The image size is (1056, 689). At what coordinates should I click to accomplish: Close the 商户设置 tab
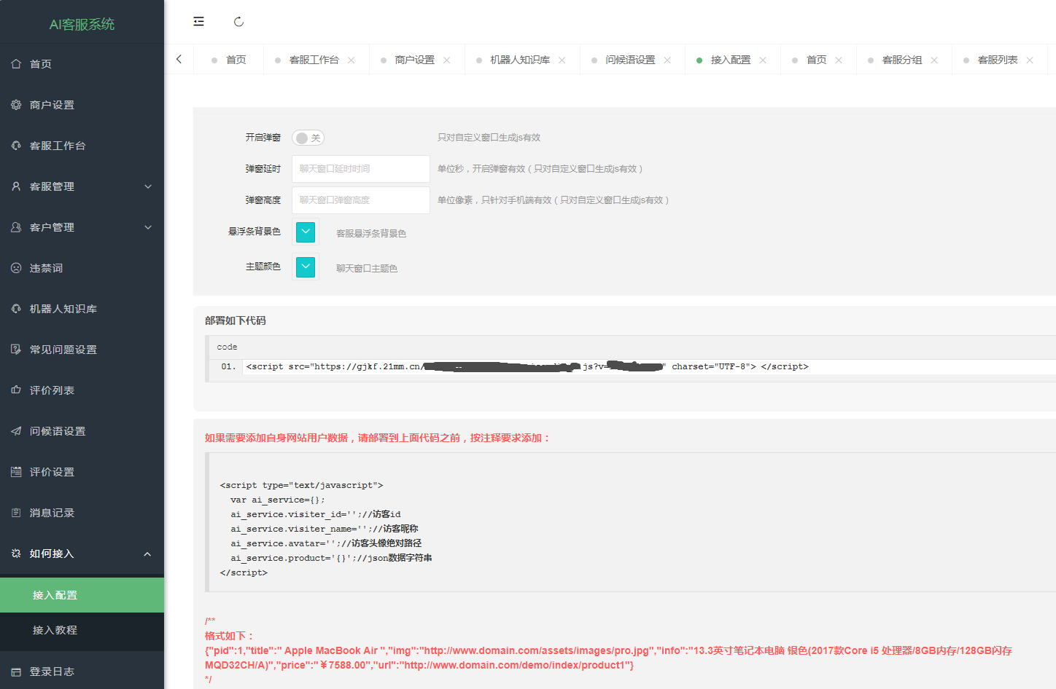coord(447,60)
